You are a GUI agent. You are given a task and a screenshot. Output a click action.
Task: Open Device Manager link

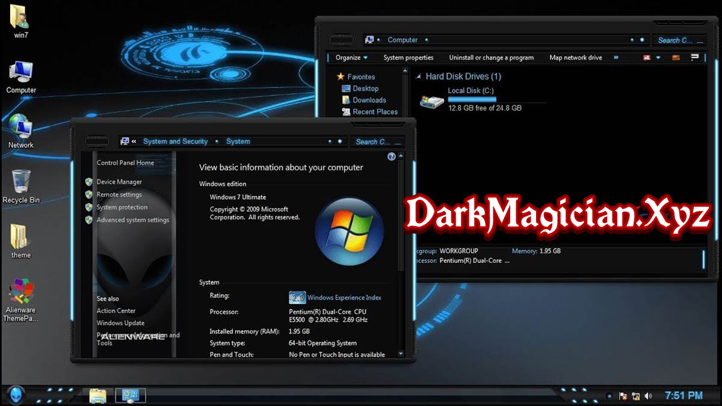pyautogui.click(x=119, y=182)
